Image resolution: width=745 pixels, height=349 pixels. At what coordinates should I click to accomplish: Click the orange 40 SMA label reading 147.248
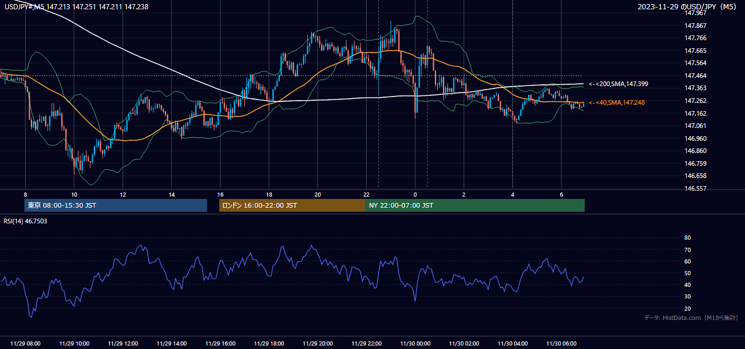616,102
